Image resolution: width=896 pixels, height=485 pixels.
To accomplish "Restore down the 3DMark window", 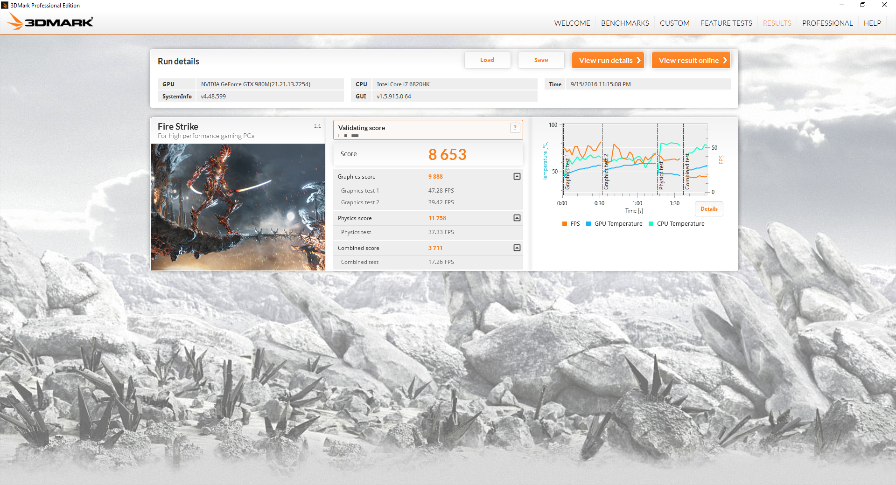I will pos(863,5).
